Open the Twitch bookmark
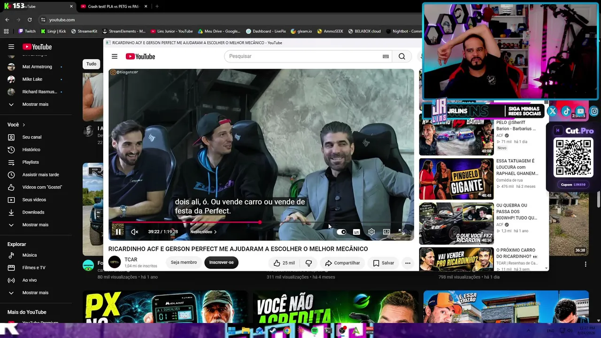The height and width of the screenshot is (338, 601). [27, 31]
